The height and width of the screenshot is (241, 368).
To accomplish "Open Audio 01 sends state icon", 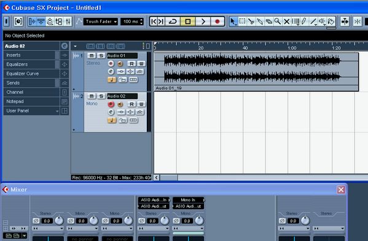I will pos(139,72).
